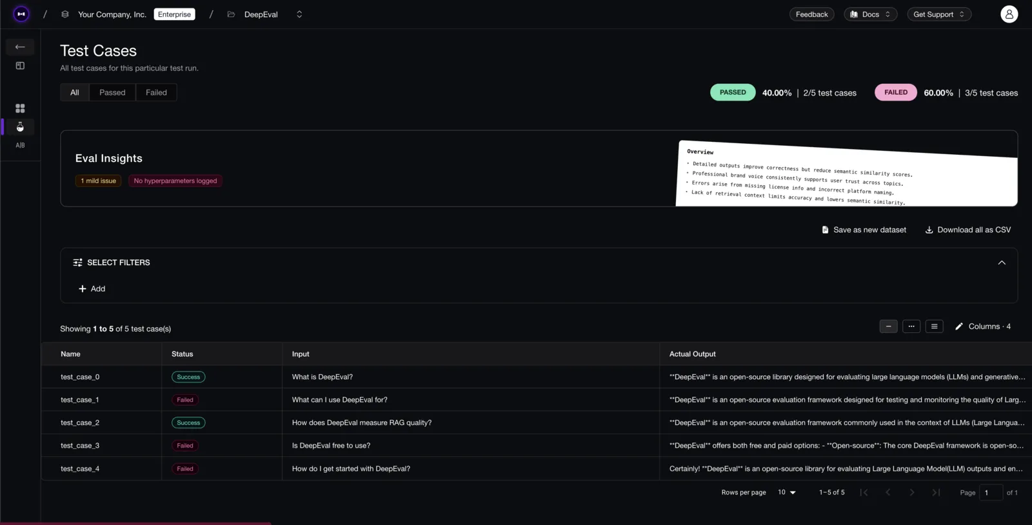Switch to the Passed tab
The image size is (1032, 525).
(x=112, y=92)
